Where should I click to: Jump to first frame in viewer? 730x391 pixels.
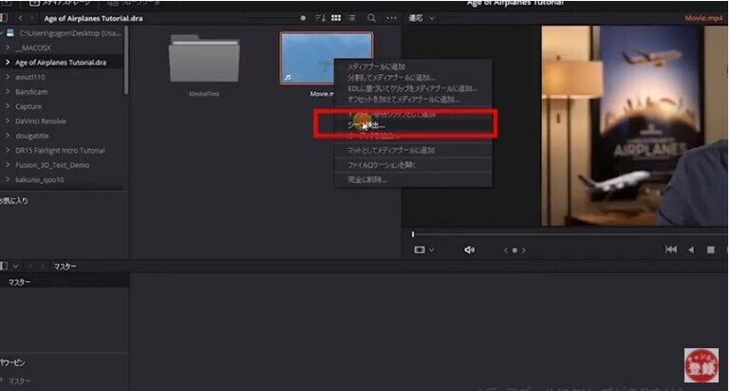point(671,250)
